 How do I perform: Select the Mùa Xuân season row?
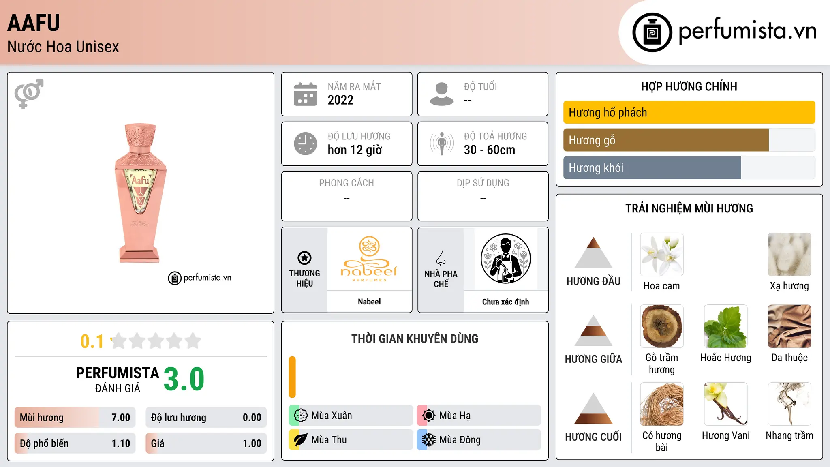351,416
